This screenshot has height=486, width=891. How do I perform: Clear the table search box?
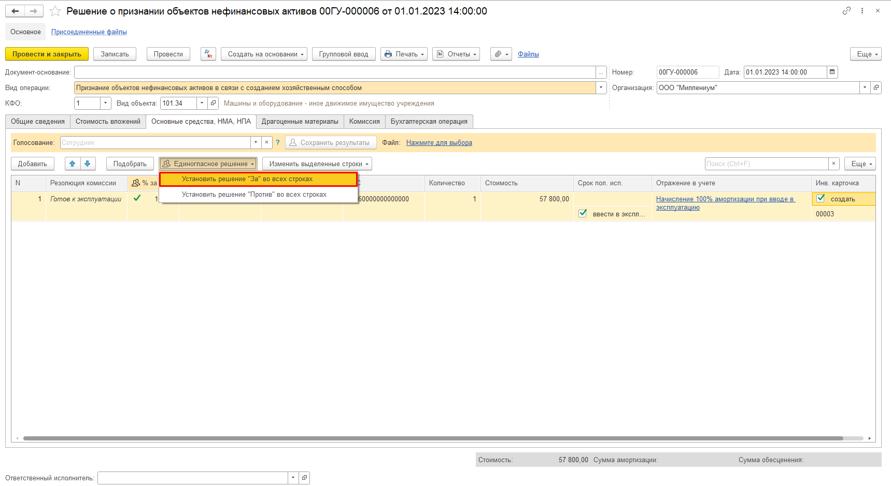pyautogui.click(x=833, y=164)
